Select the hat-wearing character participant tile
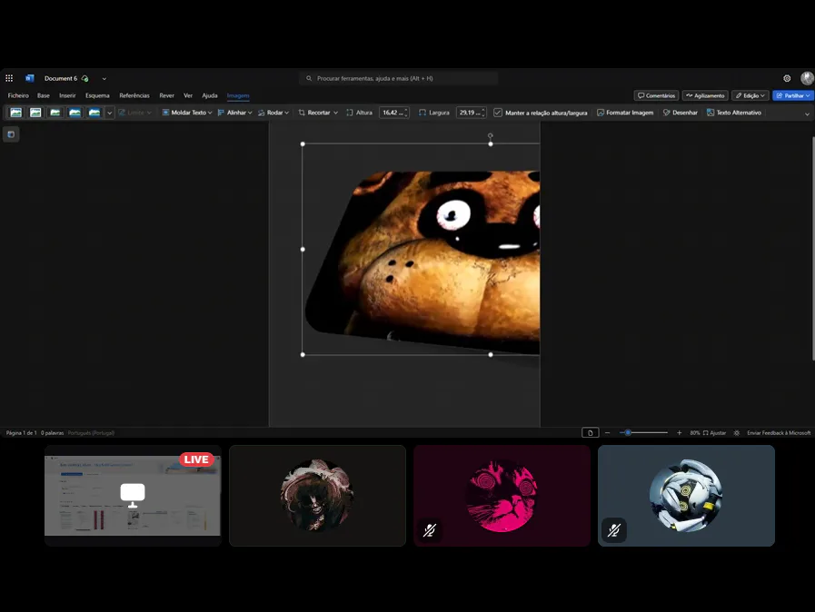This screenshot has height=612, width=815. tap(317, 496)
